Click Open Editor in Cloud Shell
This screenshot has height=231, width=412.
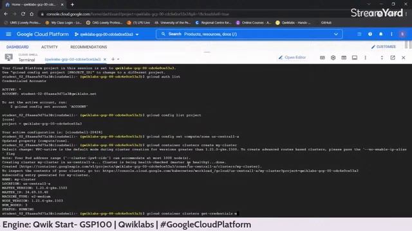click(292, 57)
